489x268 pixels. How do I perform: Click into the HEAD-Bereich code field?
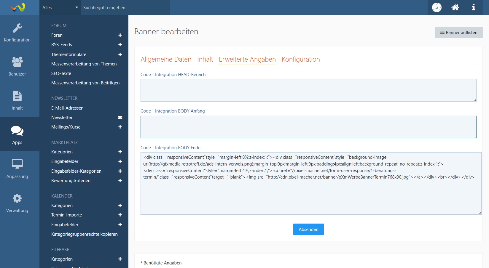(308, 90)
